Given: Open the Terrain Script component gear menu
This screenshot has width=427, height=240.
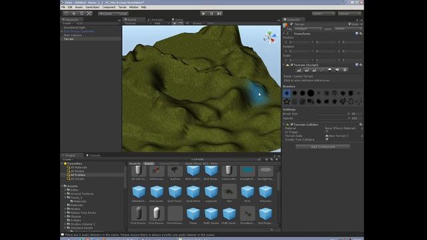Looking at the screenshot, I should click(x=361, y=65).
